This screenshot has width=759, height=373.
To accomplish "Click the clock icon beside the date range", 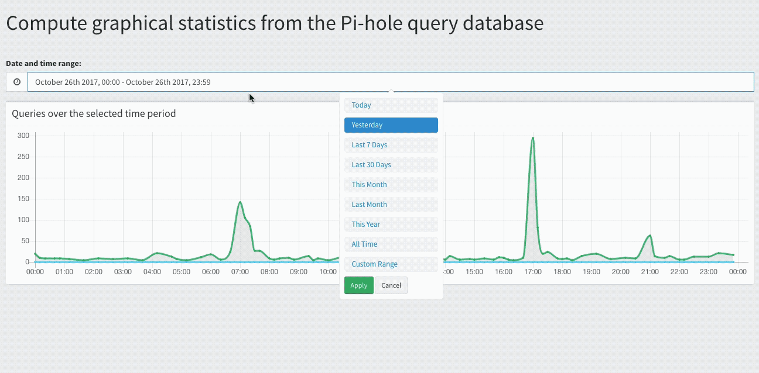I will (x=17, y=82).
